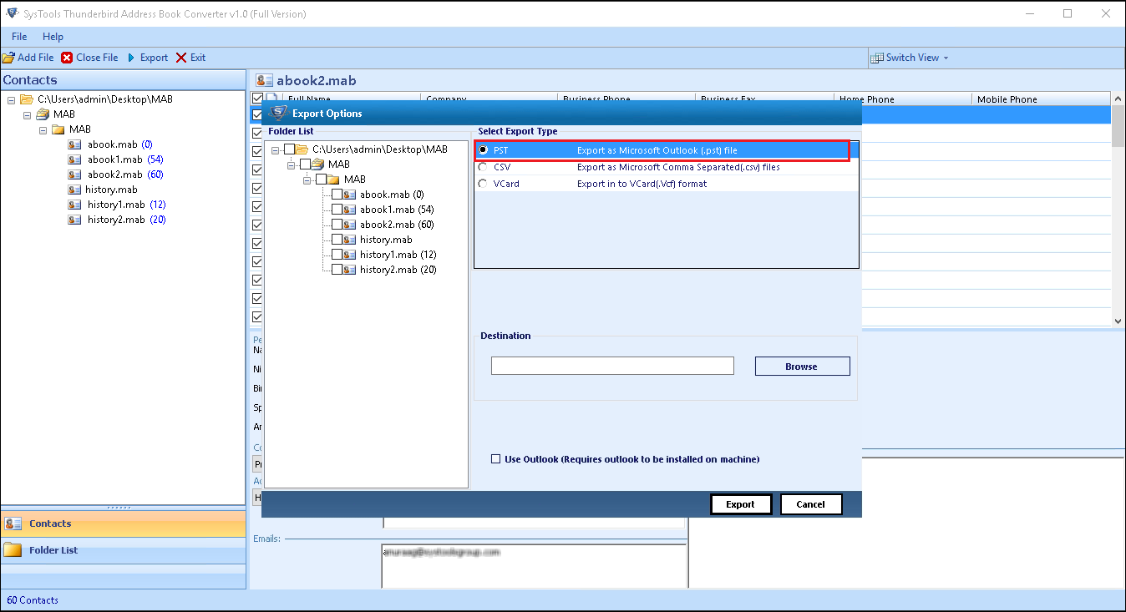Click the Folder List pane folder icon
This screenshot has height=612, width=1126.
(x=13, y=550)
